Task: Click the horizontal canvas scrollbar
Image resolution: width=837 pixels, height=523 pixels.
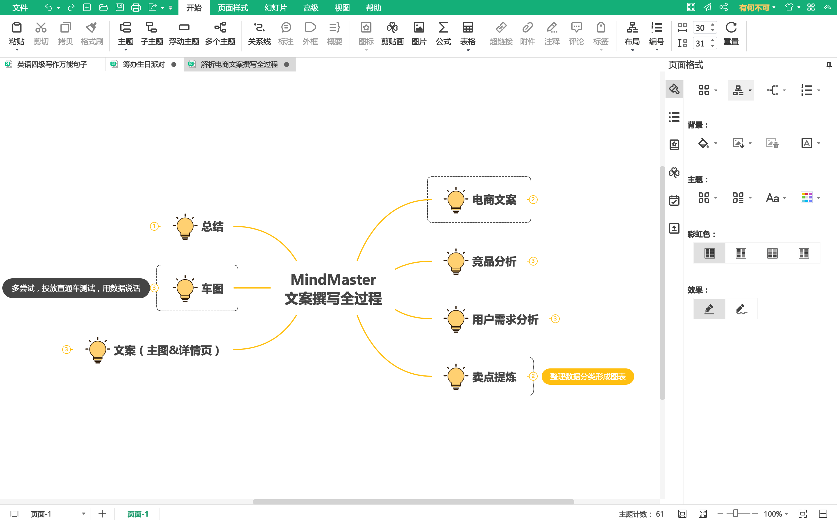Action: [413, 501]
